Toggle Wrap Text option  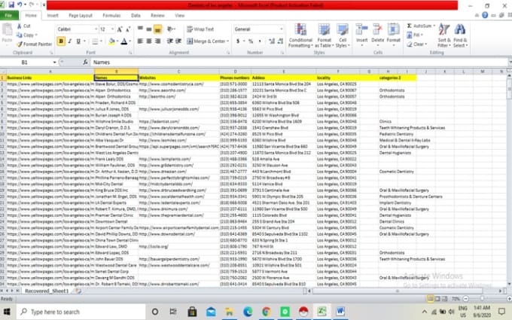tap(200, 29)
